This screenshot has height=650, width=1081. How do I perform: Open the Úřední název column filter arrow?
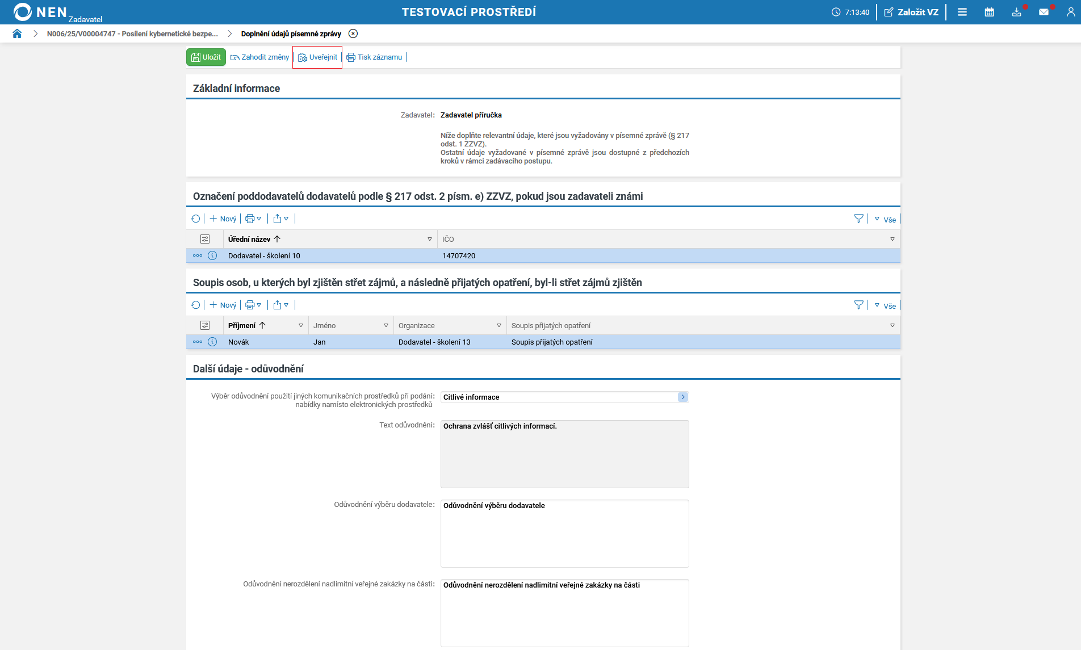pyautogui.click(x=430, y=239)
